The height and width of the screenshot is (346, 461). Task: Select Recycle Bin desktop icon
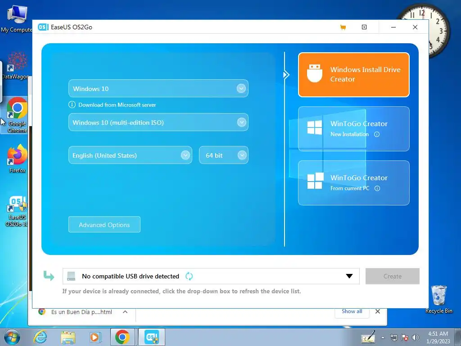pos(438,299)
